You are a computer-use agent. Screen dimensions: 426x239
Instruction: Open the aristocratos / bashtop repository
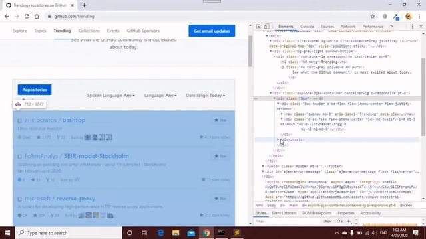(x=55, y=120)
